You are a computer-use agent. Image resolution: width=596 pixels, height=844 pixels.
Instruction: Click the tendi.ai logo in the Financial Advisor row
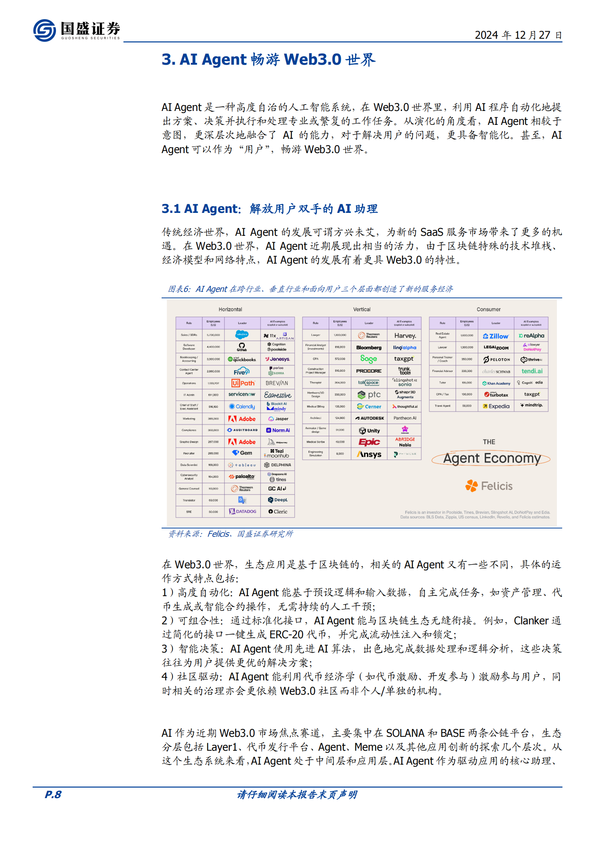coord(532,371)
